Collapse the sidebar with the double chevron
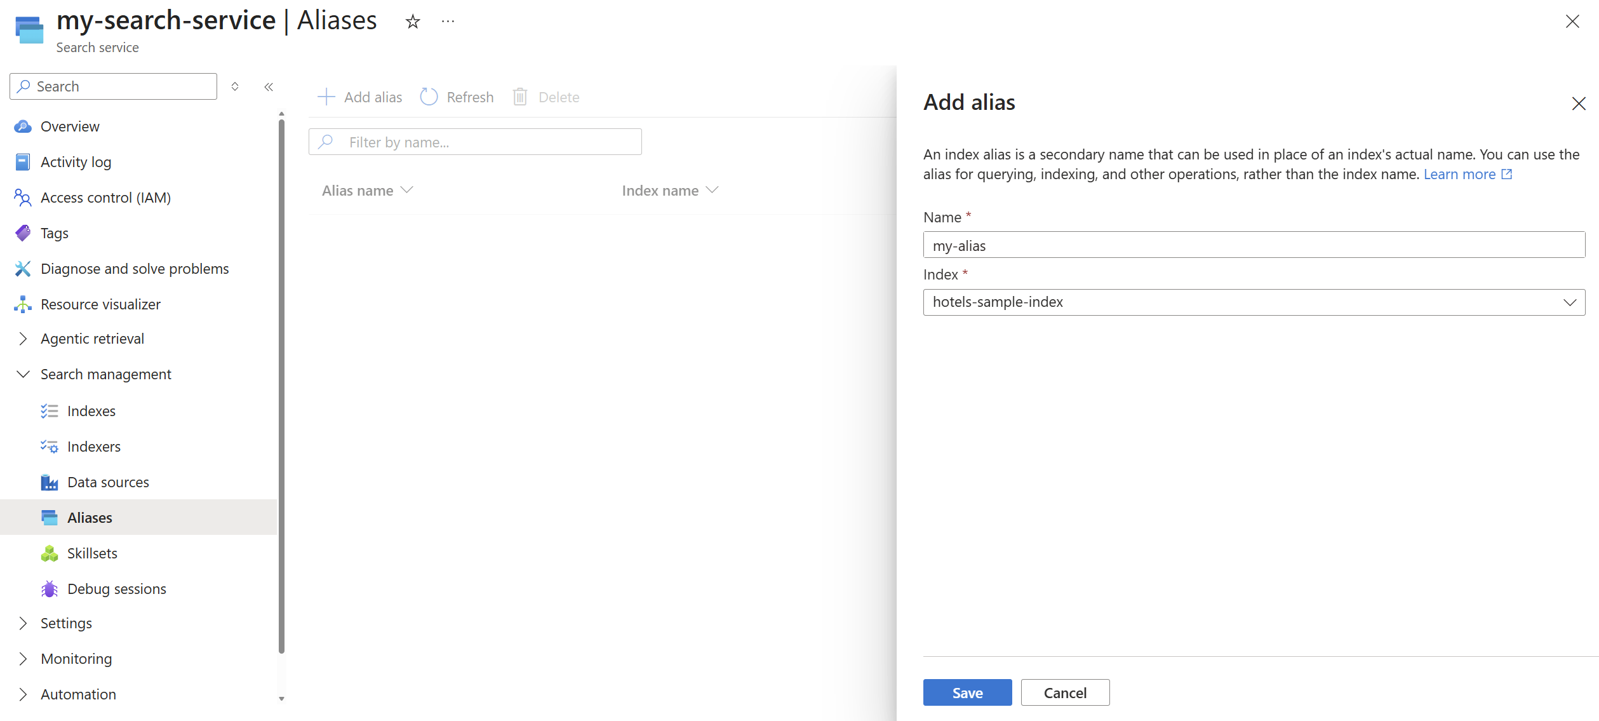 click(269, 86)
